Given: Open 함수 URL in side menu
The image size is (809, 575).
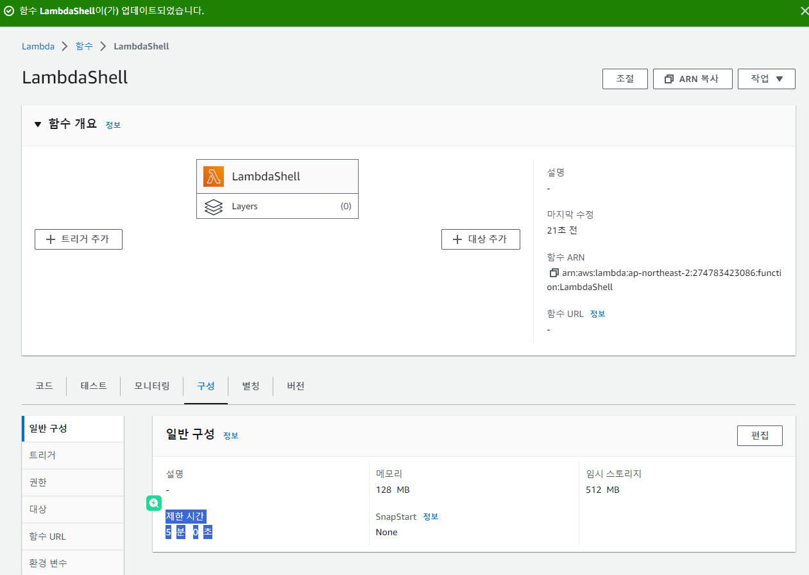Looking at the screenshot, I should click(72, 536).
